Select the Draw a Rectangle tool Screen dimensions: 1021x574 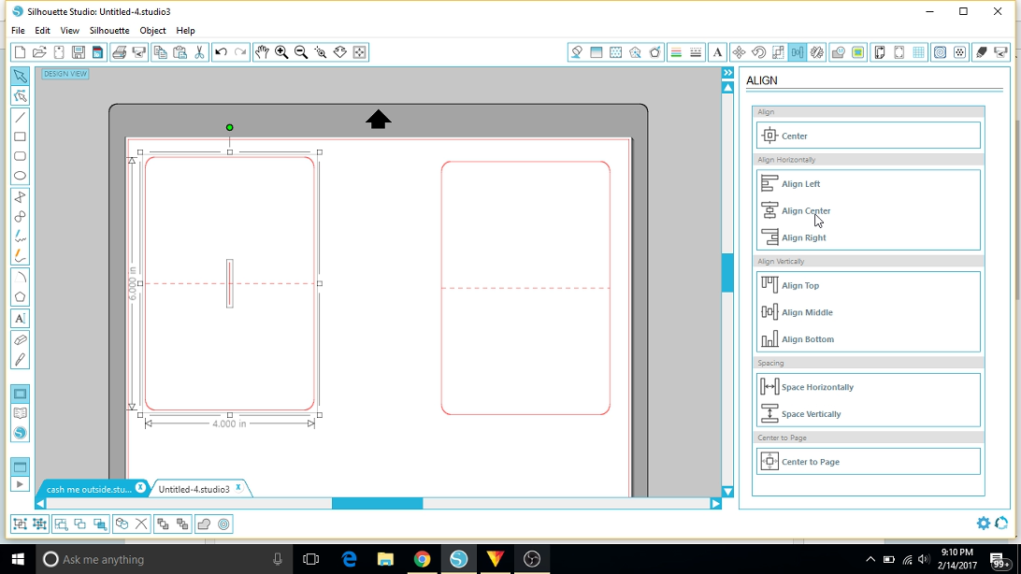(x=21, y=136)
